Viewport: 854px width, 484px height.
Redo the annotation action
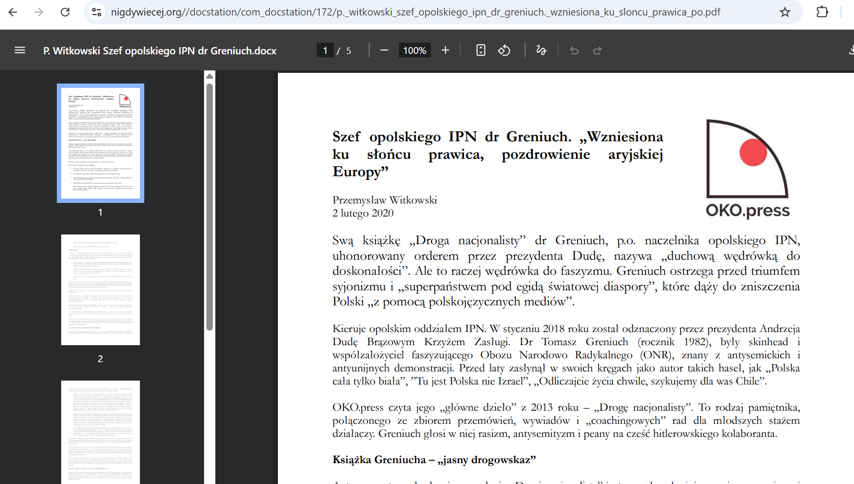(x=598, y=50)
